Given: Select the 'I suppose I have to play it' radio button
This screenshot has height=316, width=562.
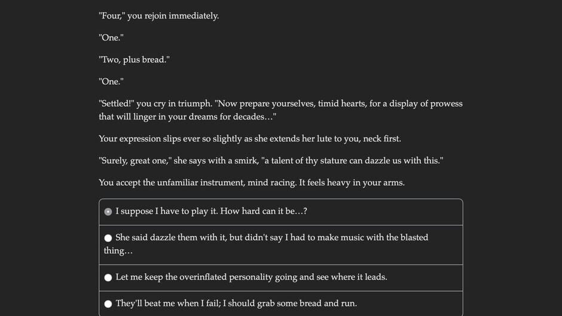Looking at the screenshot, I should coord(108,211).
